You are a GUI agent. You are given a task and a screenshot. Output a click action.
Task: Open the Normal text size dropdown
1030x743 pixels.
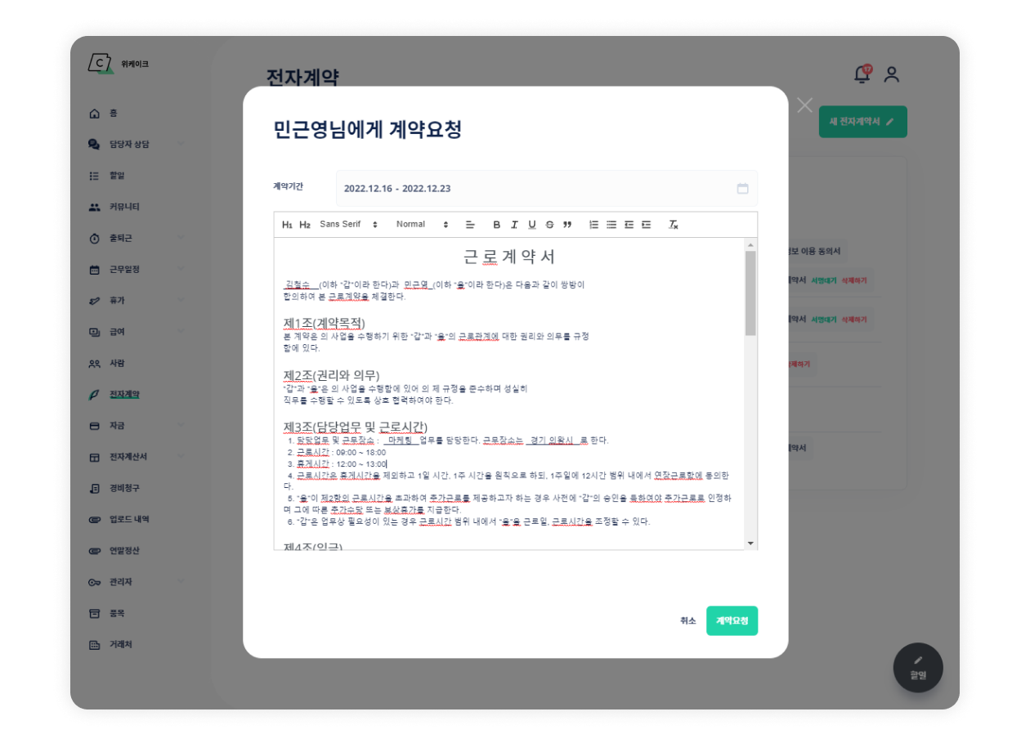(423, 225)
